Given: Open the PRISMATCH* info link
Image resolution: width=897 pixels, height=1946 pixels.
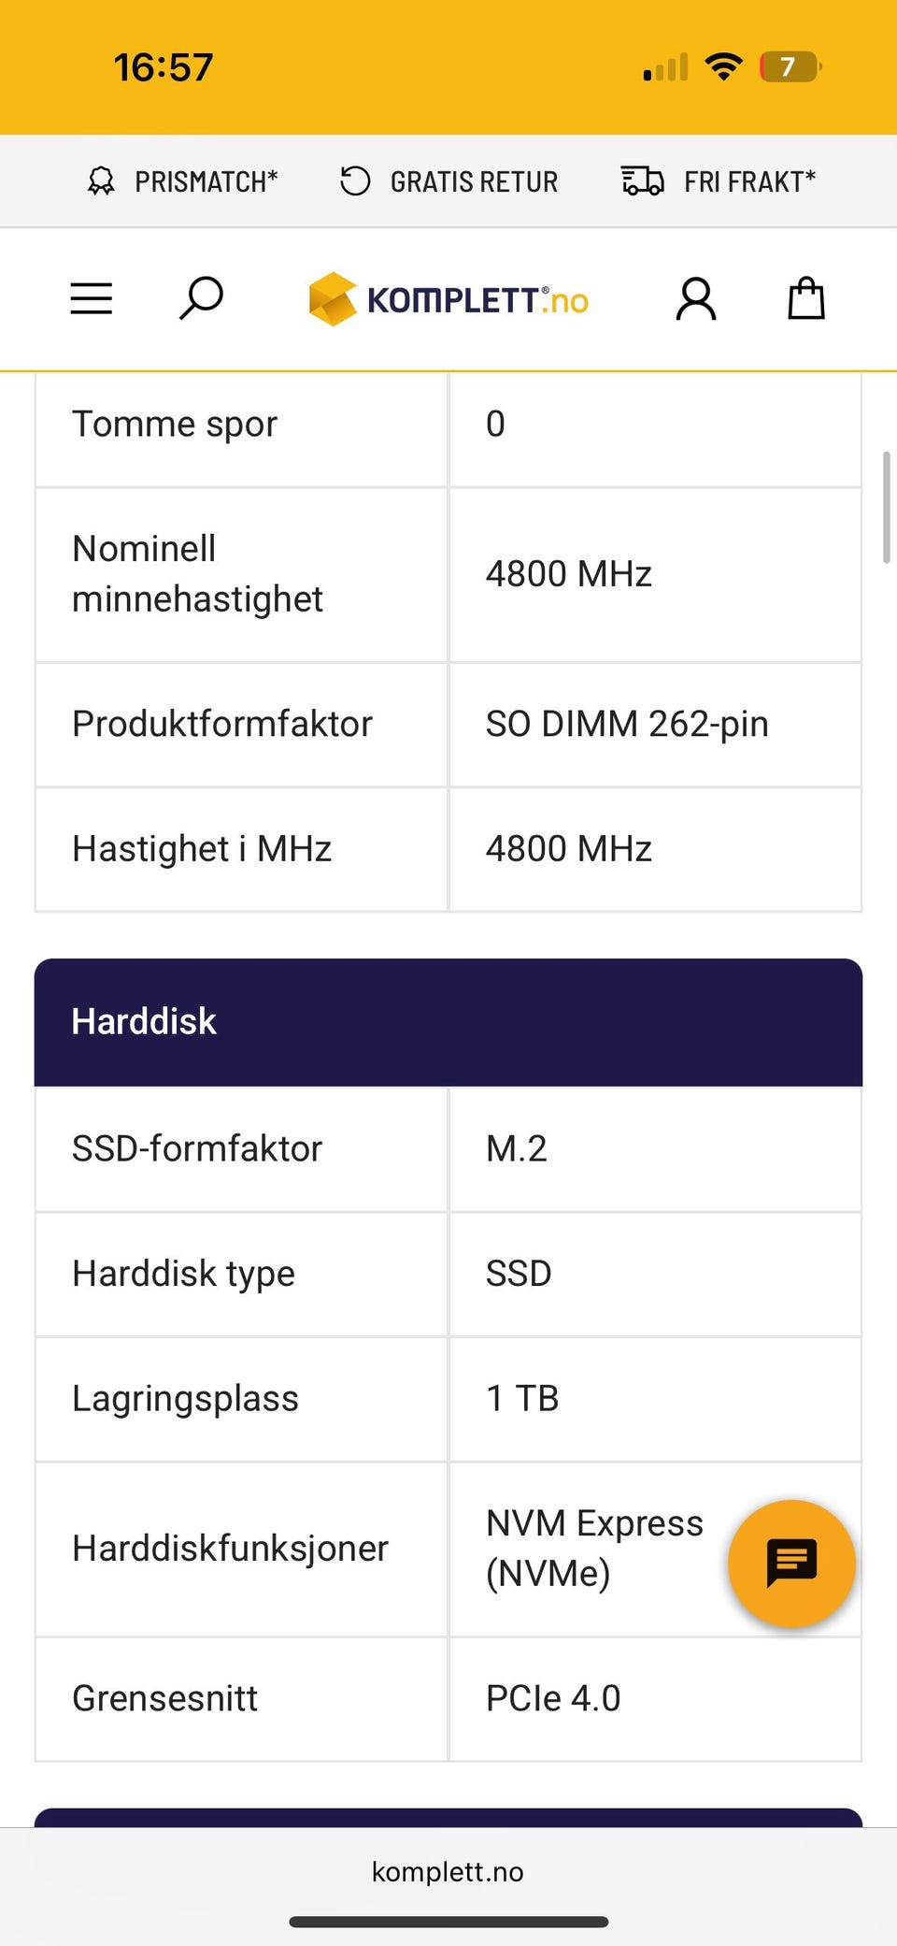Looking at the screenshot, I should click(206, 181).
